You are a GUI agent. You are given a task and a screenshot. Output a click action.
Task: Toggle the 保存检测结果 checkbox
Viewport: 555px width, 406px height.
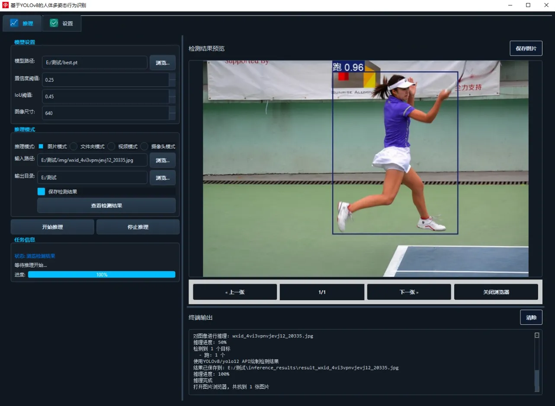pyautogui.click(x=41, y=191)
